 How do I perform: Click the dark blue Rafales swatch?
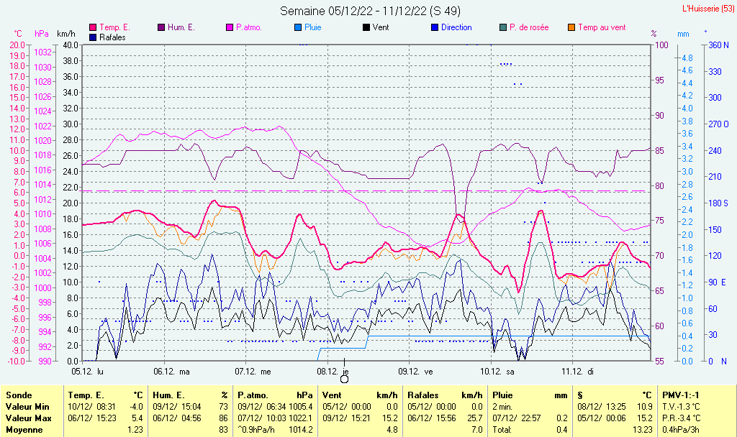tap(93, 37)
